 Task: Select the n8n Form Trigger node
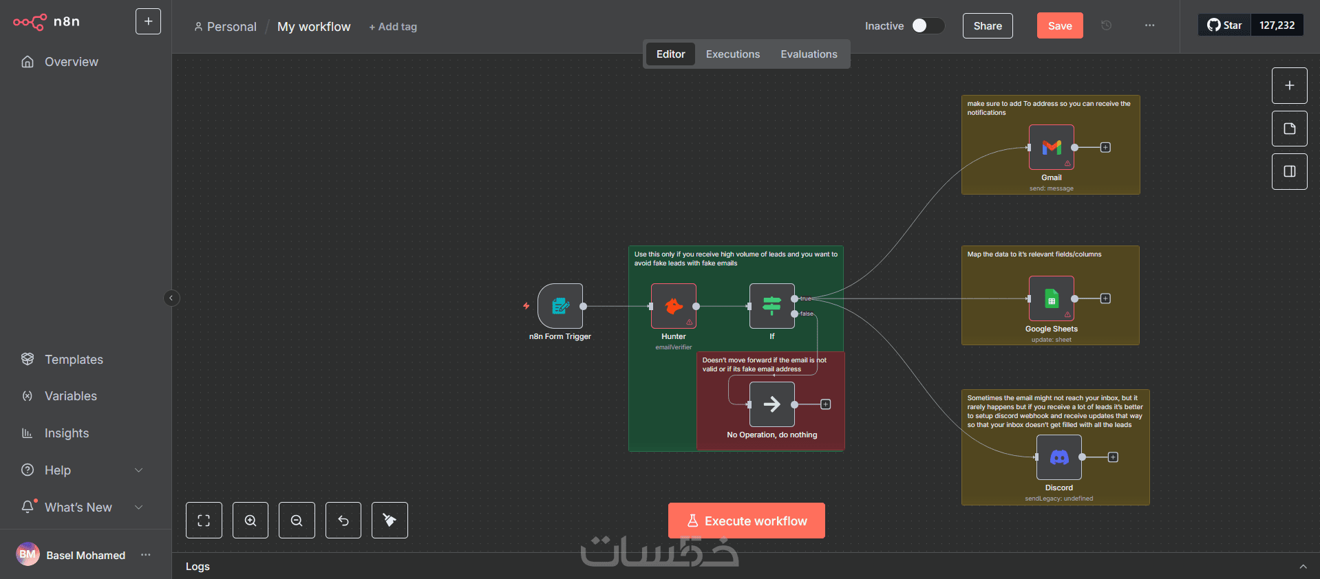pos(560,306)
